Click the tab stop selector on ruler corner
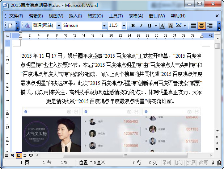The width and height of the screenshot is (224, 169). point(8,36)
